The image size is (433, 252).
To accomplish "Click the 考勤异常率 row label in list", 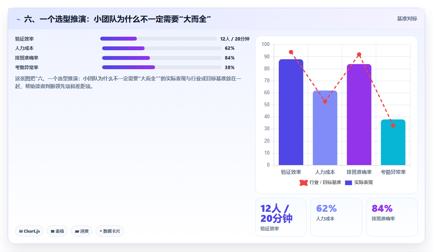I will tap(27, 67).
